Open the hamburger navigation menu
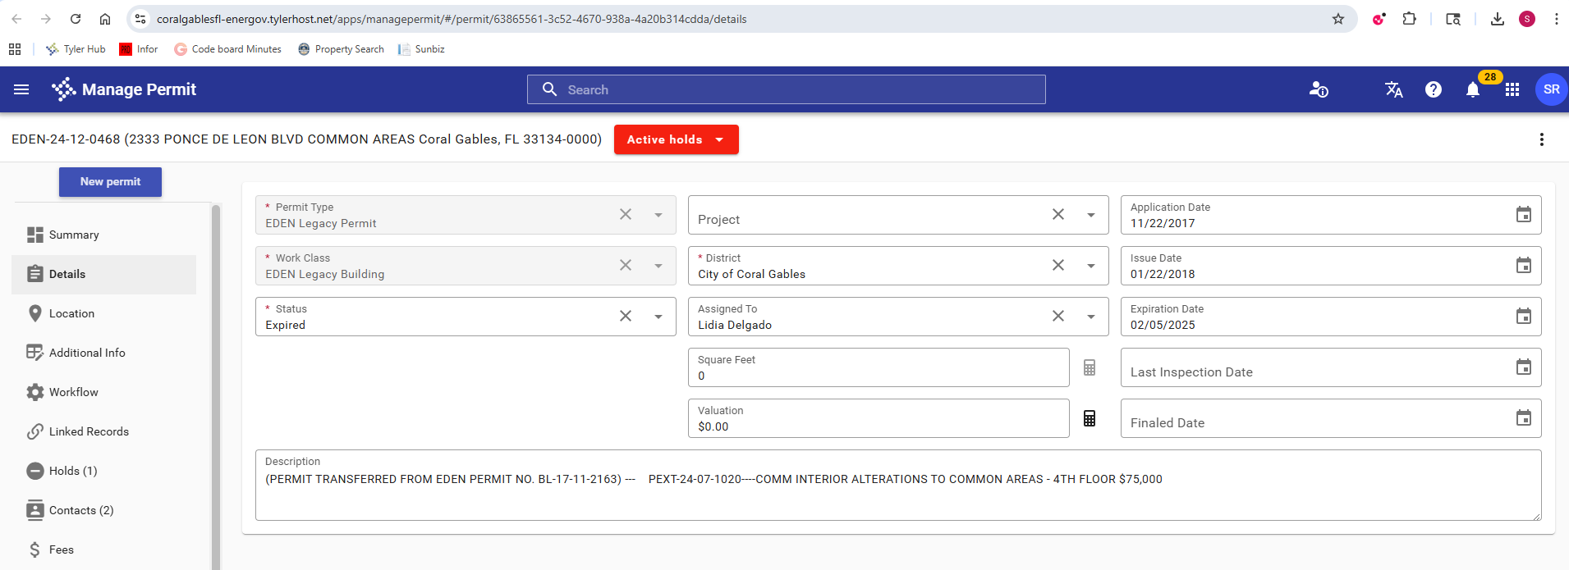 21,89
